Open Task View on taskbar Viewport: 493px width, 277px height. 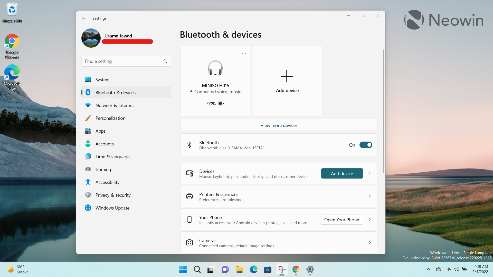[211, 269]
